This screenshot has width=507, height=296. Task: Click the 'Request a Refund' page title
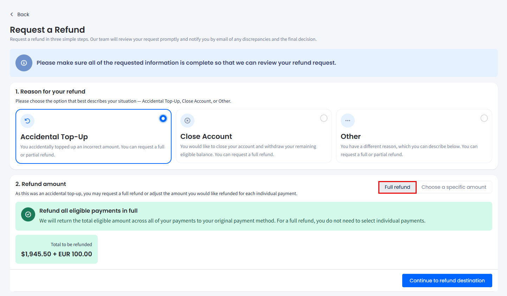click(x=47, y=30)
